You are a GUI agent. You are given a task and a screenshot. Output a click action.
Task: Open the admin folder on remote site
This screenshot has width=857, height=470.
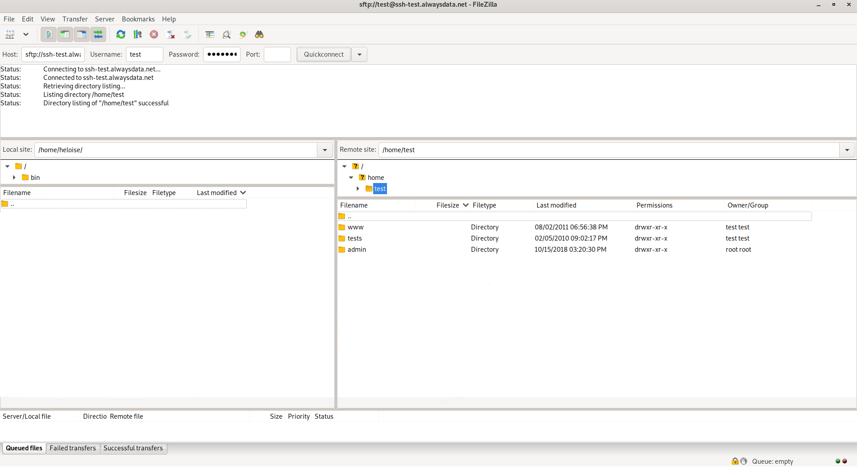[357, 250]
